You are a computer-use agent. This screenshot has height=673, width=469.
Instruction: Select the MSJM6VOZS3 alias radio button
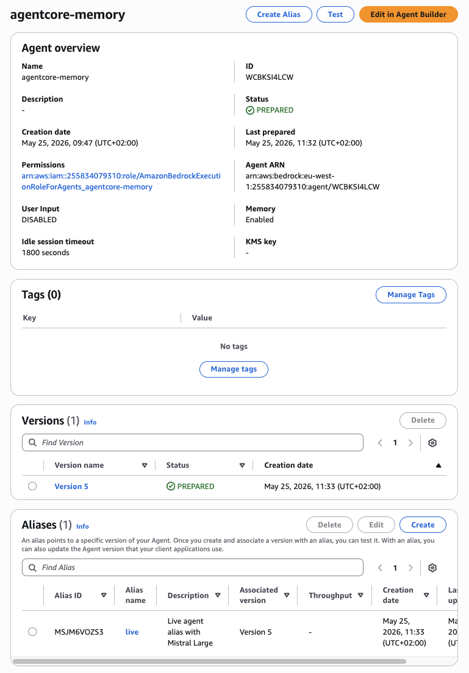click(32, 632)
